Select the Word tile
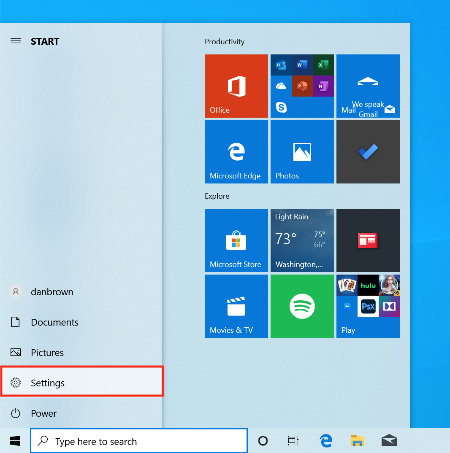The image size is (450, 453). (x=302, y=65)
